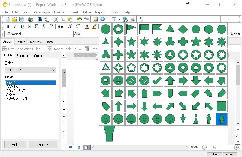Select the sad face smiley shape
The image size is (242, 157).
[144, 119]
